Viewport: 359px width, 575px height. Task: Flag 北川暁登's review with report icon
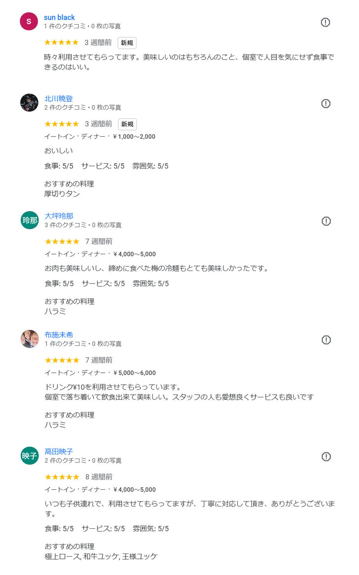[326, 104]
